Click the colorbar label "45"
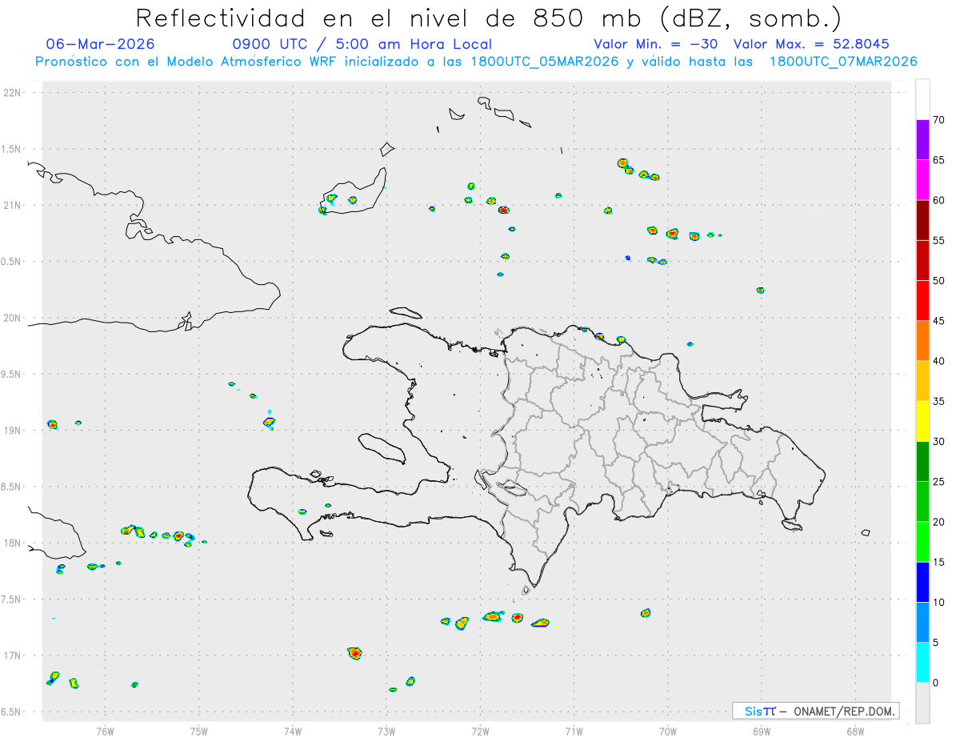Screen dimensions: 960x742 939,321
